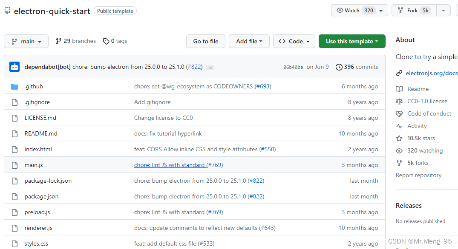Click the Code of conduct heart icon
The height and width of the screenshot is (249, 458).
pyautogui.click(x=399, y=113)
